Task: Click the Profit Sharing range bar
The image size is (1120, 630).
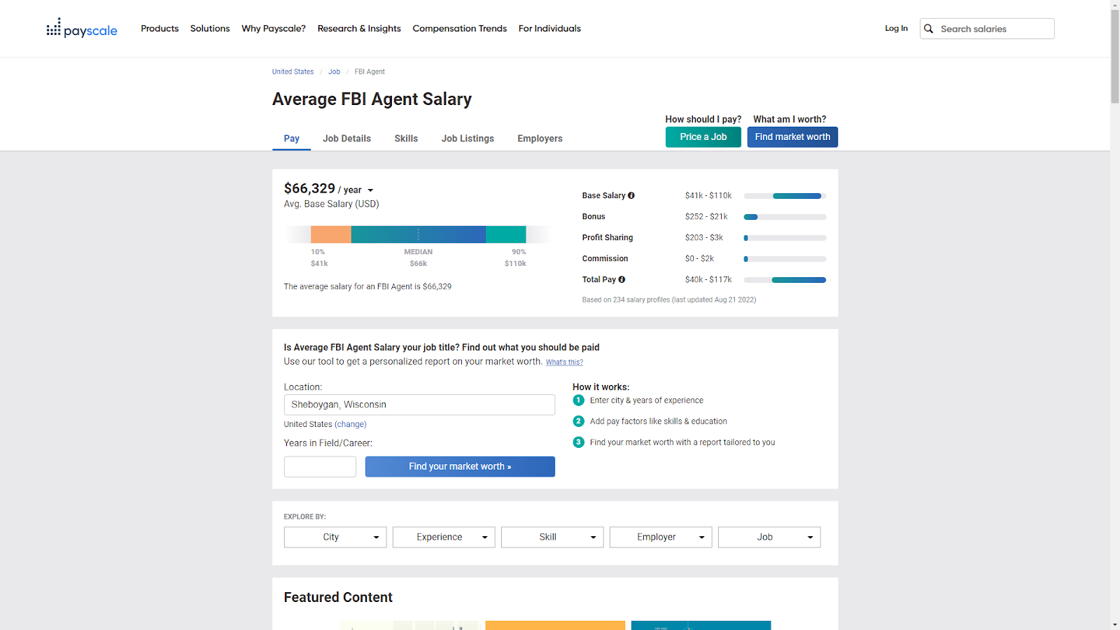Action: (785, 238)
